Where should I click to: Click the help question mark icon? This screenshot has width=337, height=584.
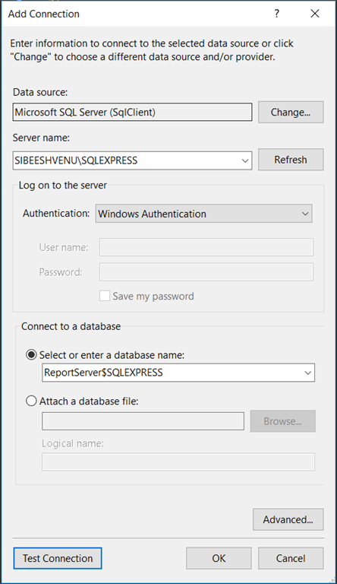(277, 14)
